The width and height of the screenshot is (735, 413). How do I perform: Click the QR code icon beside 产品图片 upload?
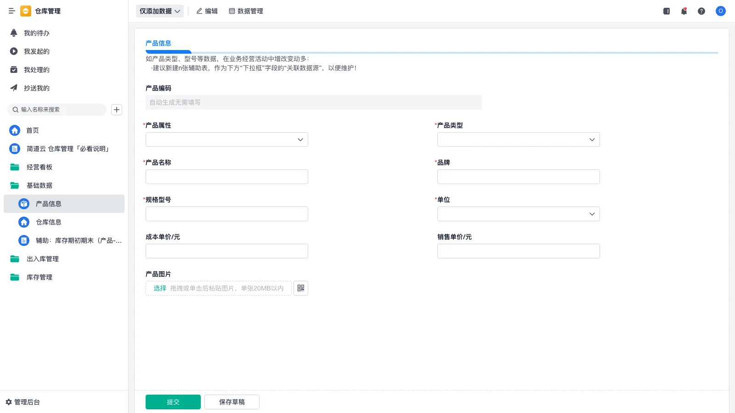(x=301, y=288)
